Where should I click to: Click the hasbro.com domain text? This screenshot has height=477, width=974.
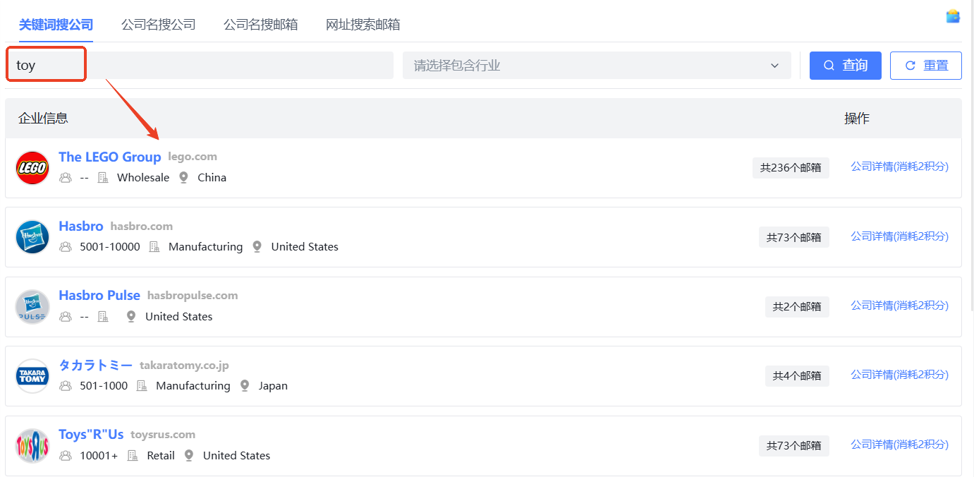142,227
